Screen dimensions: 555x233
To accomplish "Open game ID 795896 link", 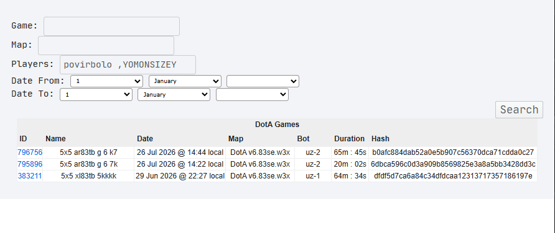I will pos(30,164).
